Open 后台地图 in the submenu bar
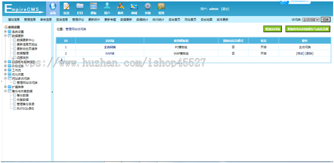The width and height of the screenshot is (334, 163). 207,20
